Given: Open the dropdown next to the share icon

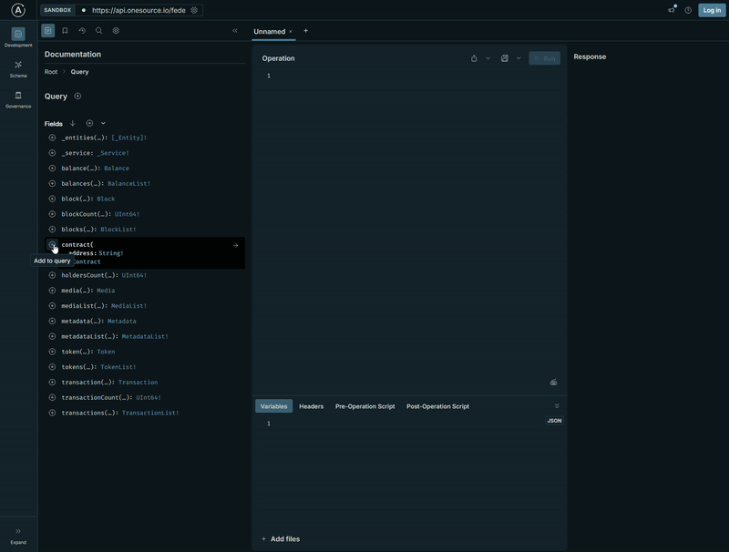Looking at the screenshot, I should pos(486,56).
